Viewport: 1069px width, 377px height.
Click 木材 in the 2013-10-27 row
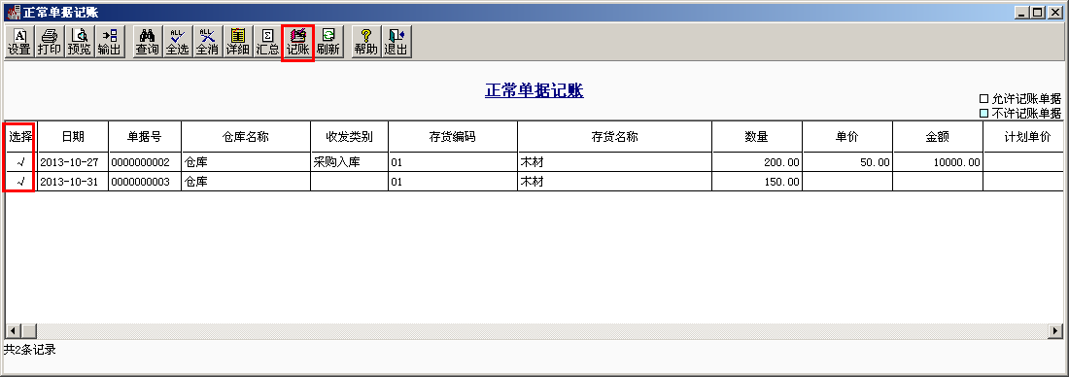[615, 162]
